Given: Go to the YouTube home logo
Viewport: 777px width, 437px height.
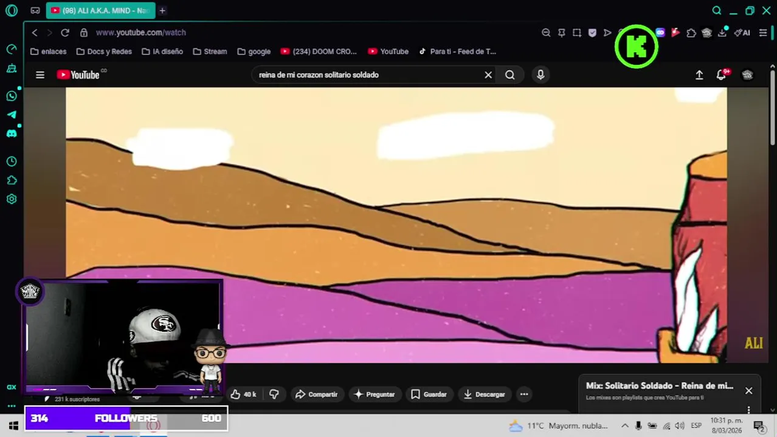Looking at the screenshot, I should pos(78,75).
